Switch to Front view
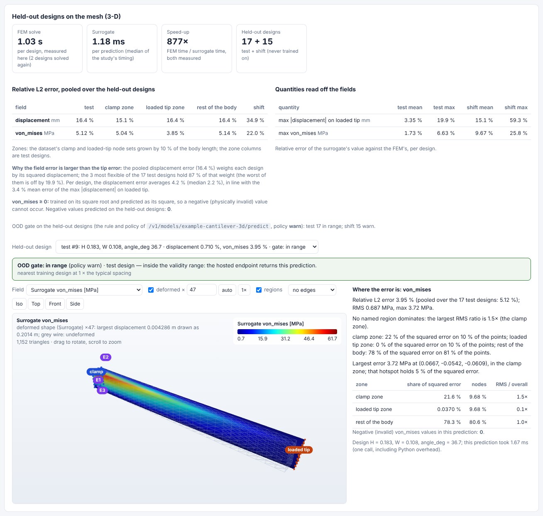Viewport: 543px width, 516px height. point(55,304)
